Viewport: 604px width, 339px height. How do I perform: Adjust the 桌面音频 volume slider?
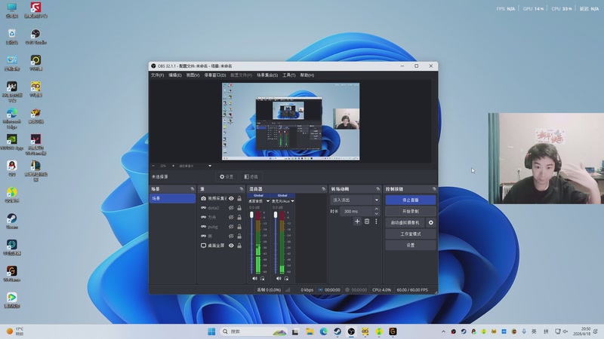click(x=251, y=215)
